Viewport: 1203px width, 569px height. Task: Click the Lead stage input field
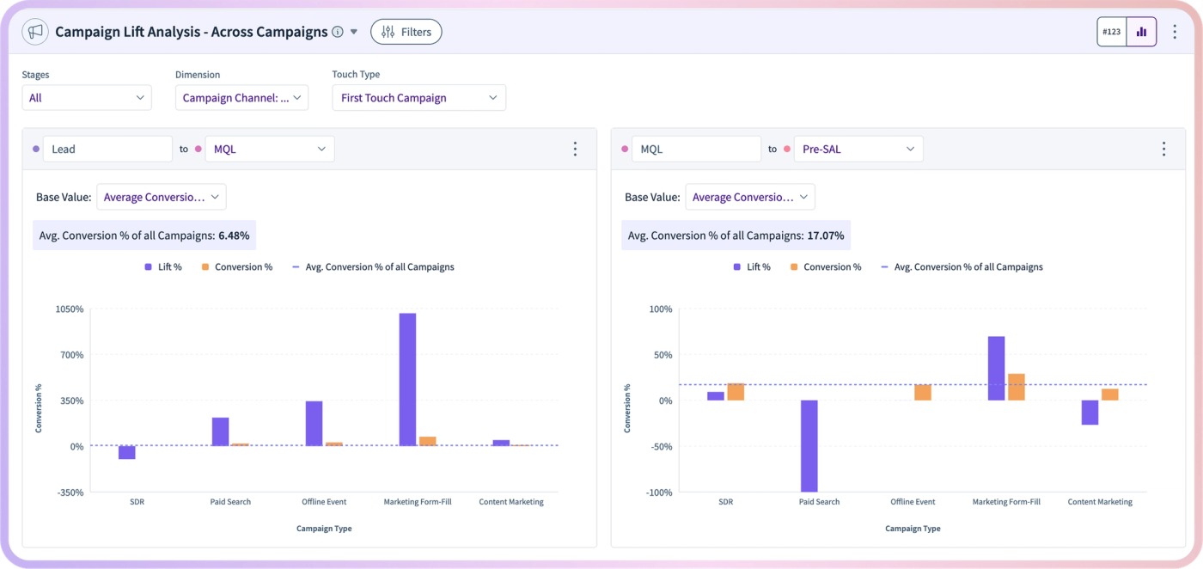point(107,149)
